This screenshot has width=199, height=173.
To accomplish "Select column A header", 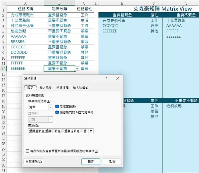I will (25, 3).
